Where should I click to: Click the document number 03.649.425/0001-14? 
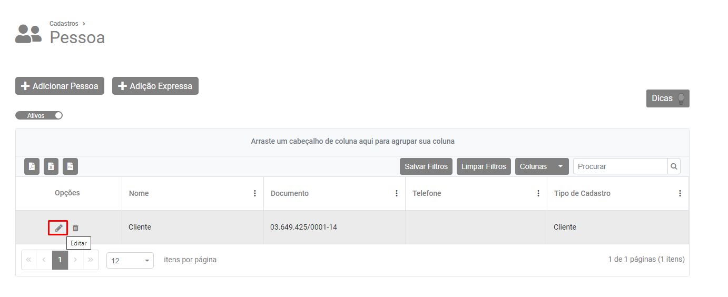[304, 227]
